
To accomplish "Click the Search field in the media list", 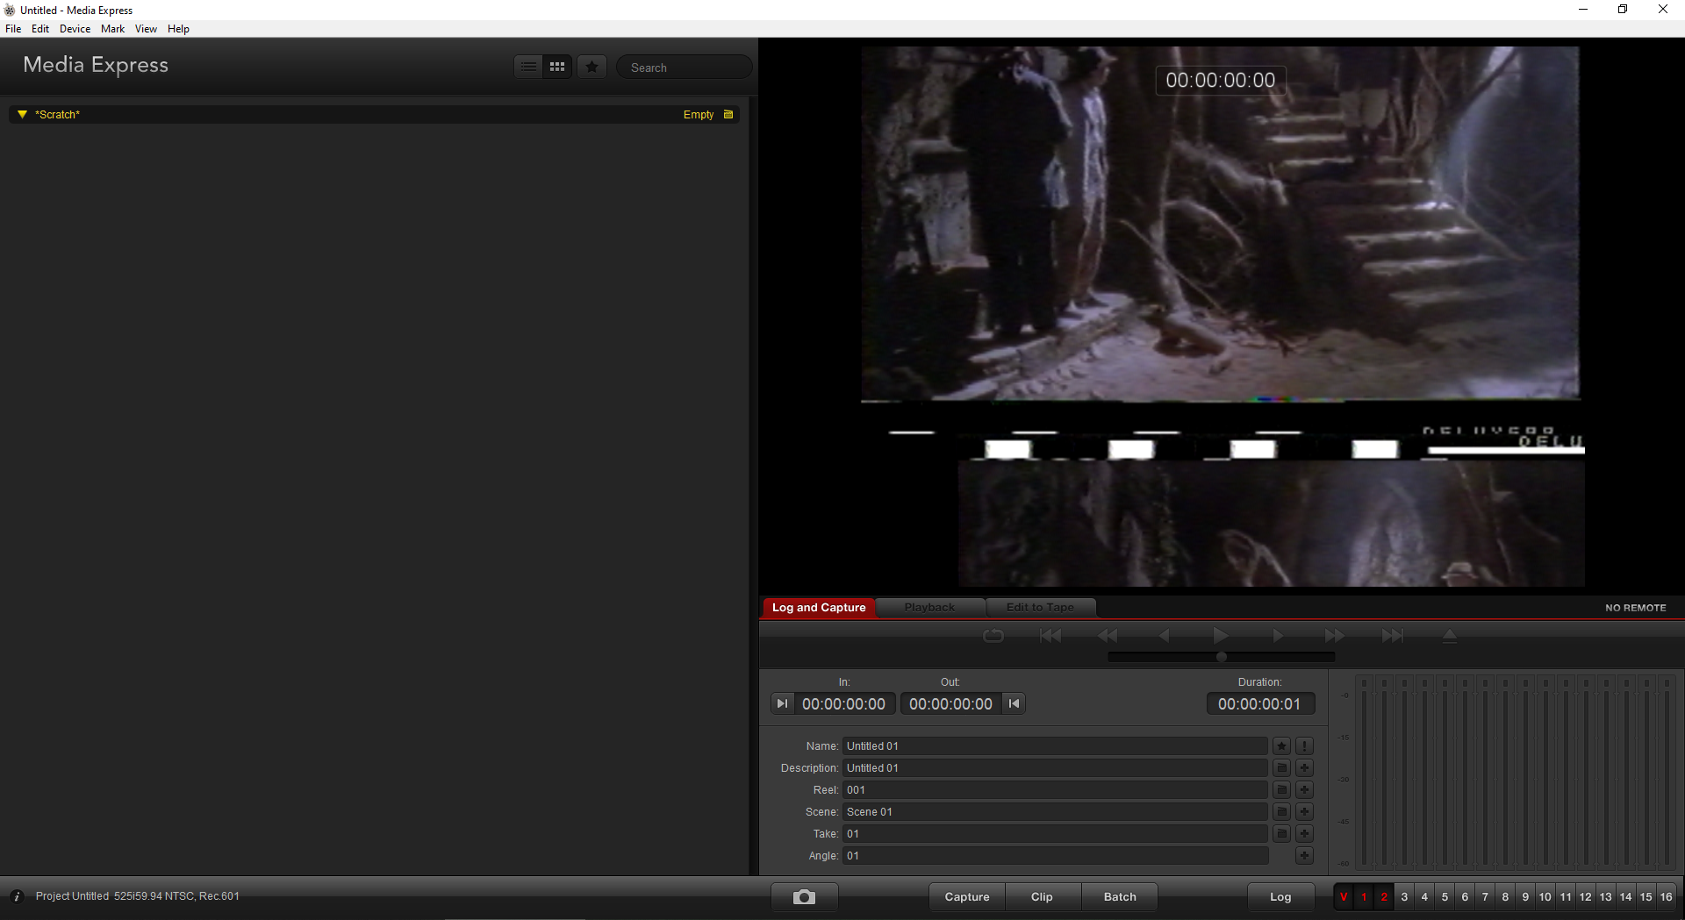I will click(685, 68).
